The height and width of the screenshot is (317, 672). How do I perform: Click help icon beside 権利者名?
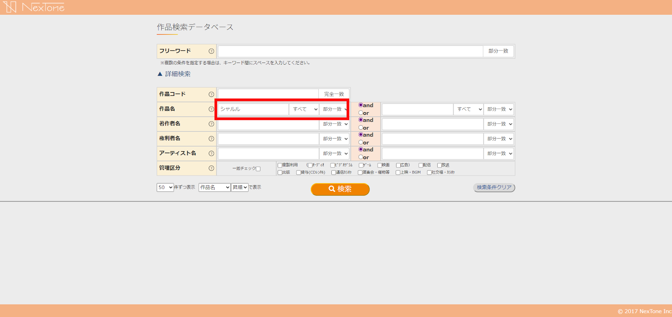(x=211, y=139)
